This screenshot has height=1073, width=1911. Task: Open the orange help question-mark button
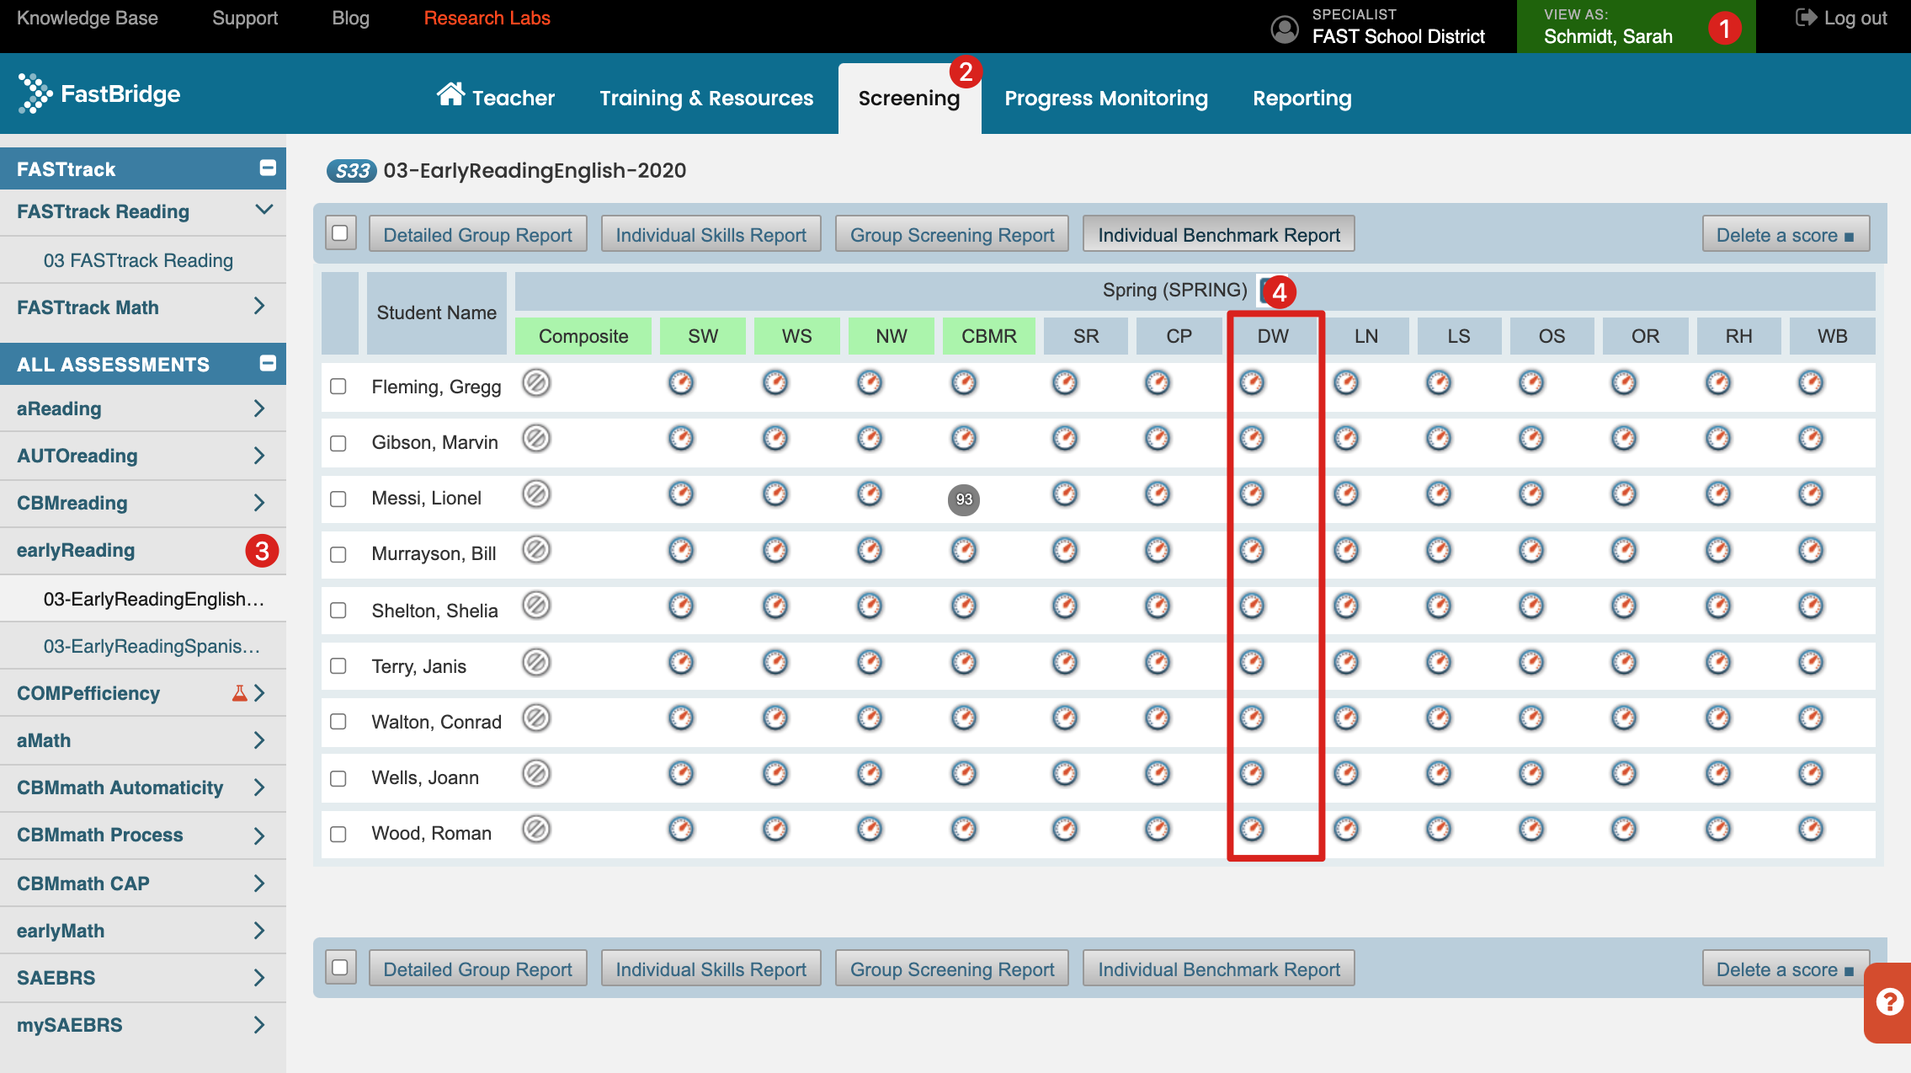pos(1888,1002)
